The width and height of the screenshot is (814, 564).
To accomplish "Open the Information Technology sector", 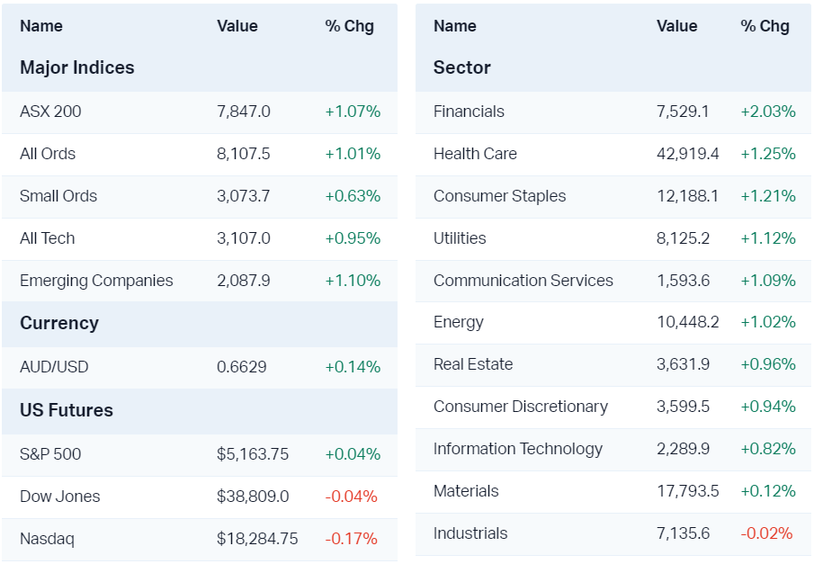I will click(518, 449).
